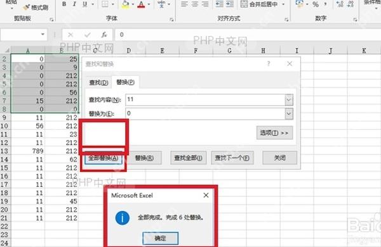Image resolution: width=381 pixels, height=247 pixels.
Task: Toggle bold formatting in the font group
Action: 64,4
